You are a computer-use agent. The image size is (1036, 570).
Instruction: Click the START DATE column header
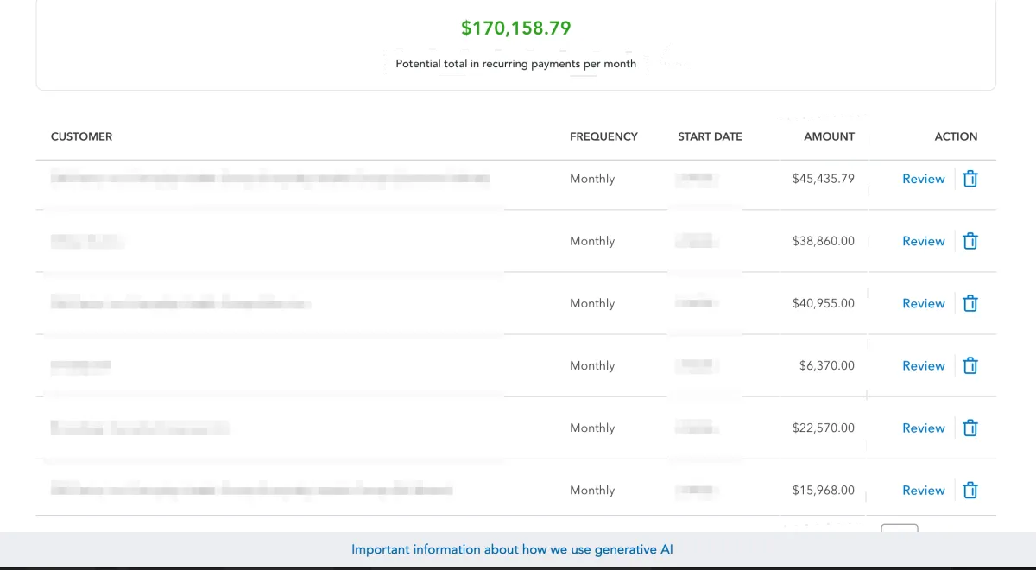tap(710, 136)
